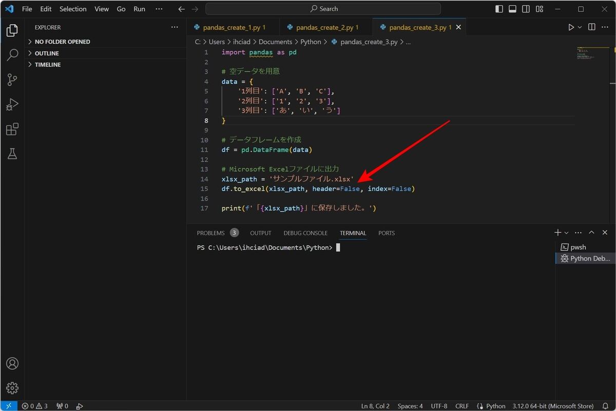Open the Testing flask view

12,154
